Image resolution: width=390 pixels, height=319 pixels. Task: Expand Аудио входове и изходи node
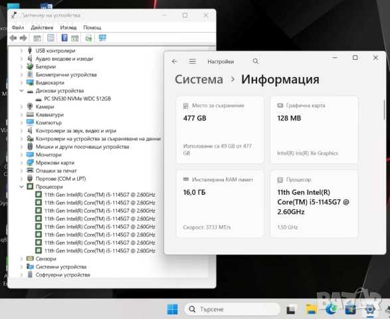[21, 58]
